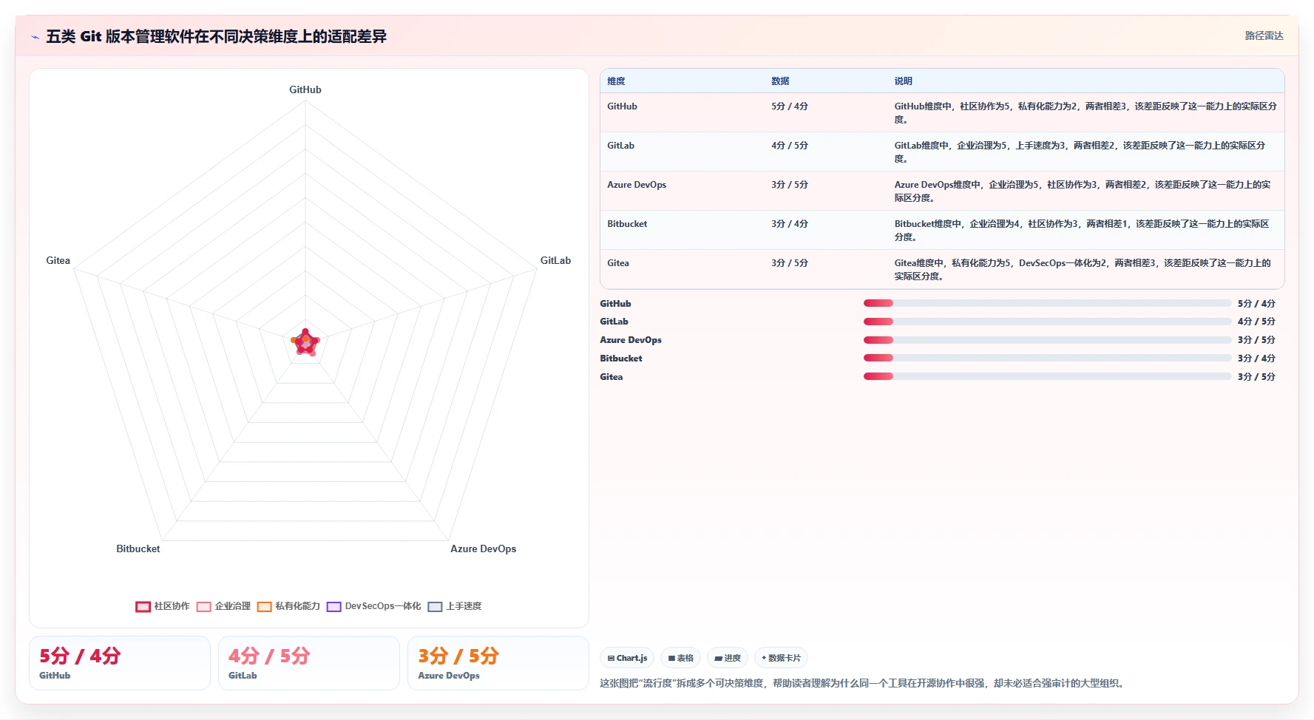Select the GitLab progress bar
The width and height of the screenshot is (1314, 720).
(x=1047, y=322)
